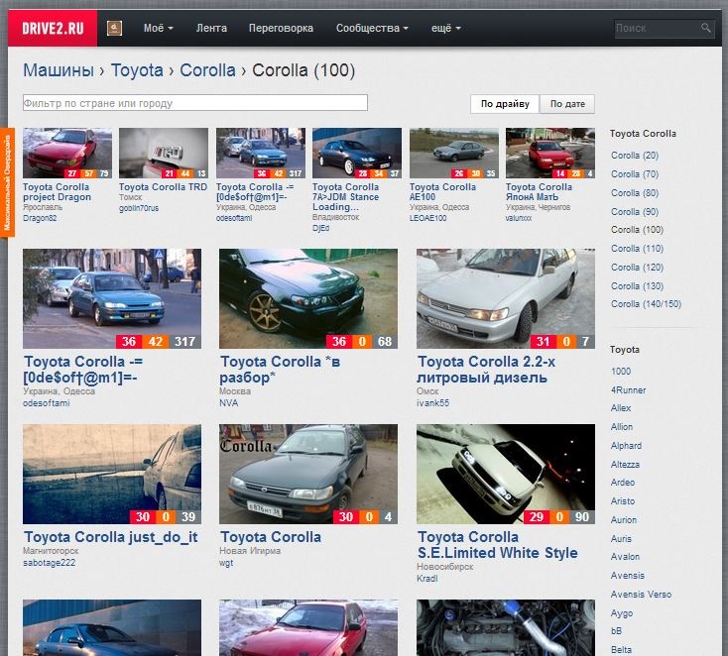
Task: Open user profile LEOAE100
Action: [x=427, y=218]
